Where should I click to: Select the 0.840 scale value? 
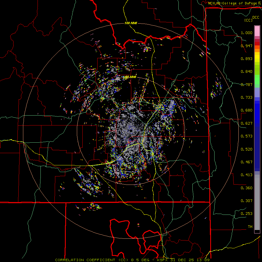(247, 72)
